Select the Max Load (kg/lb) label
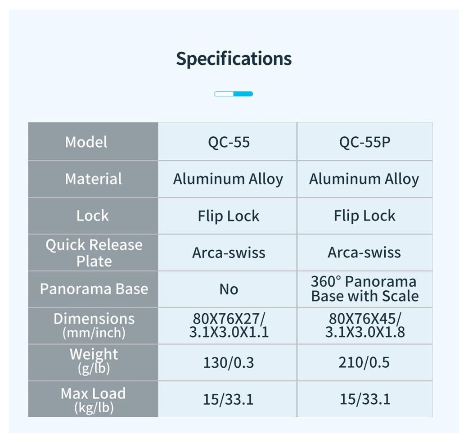 [93, 399]
